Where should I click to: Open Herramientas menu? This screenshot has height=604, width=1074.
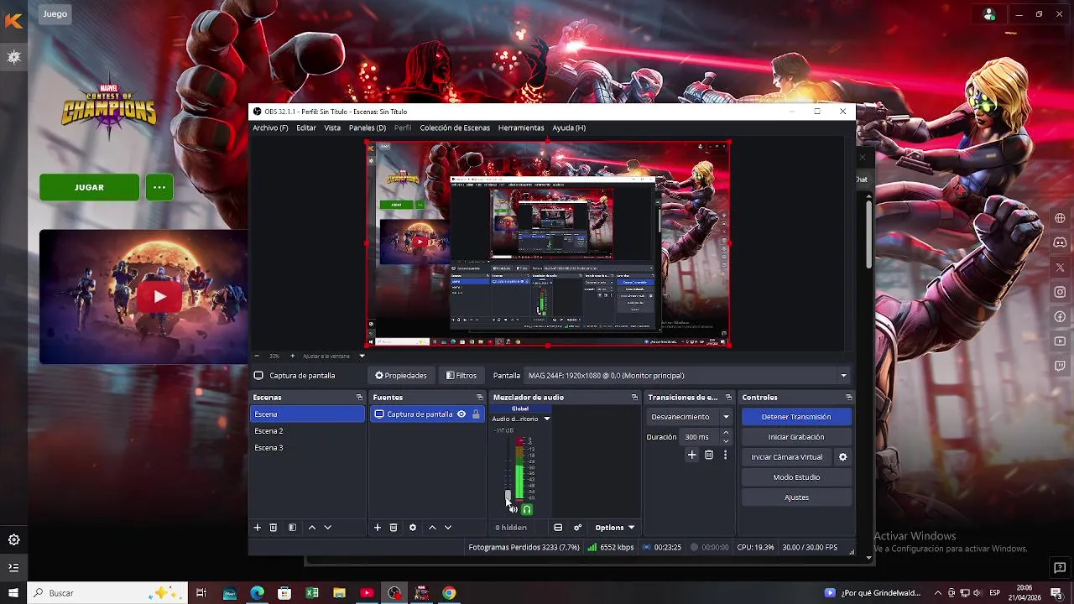tap(521, 128)
